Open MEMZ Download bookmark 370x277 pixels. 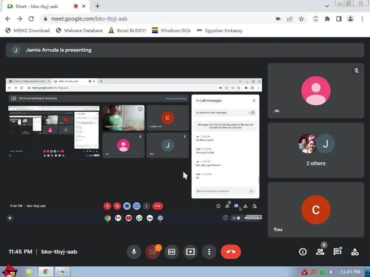coord(27,30)
